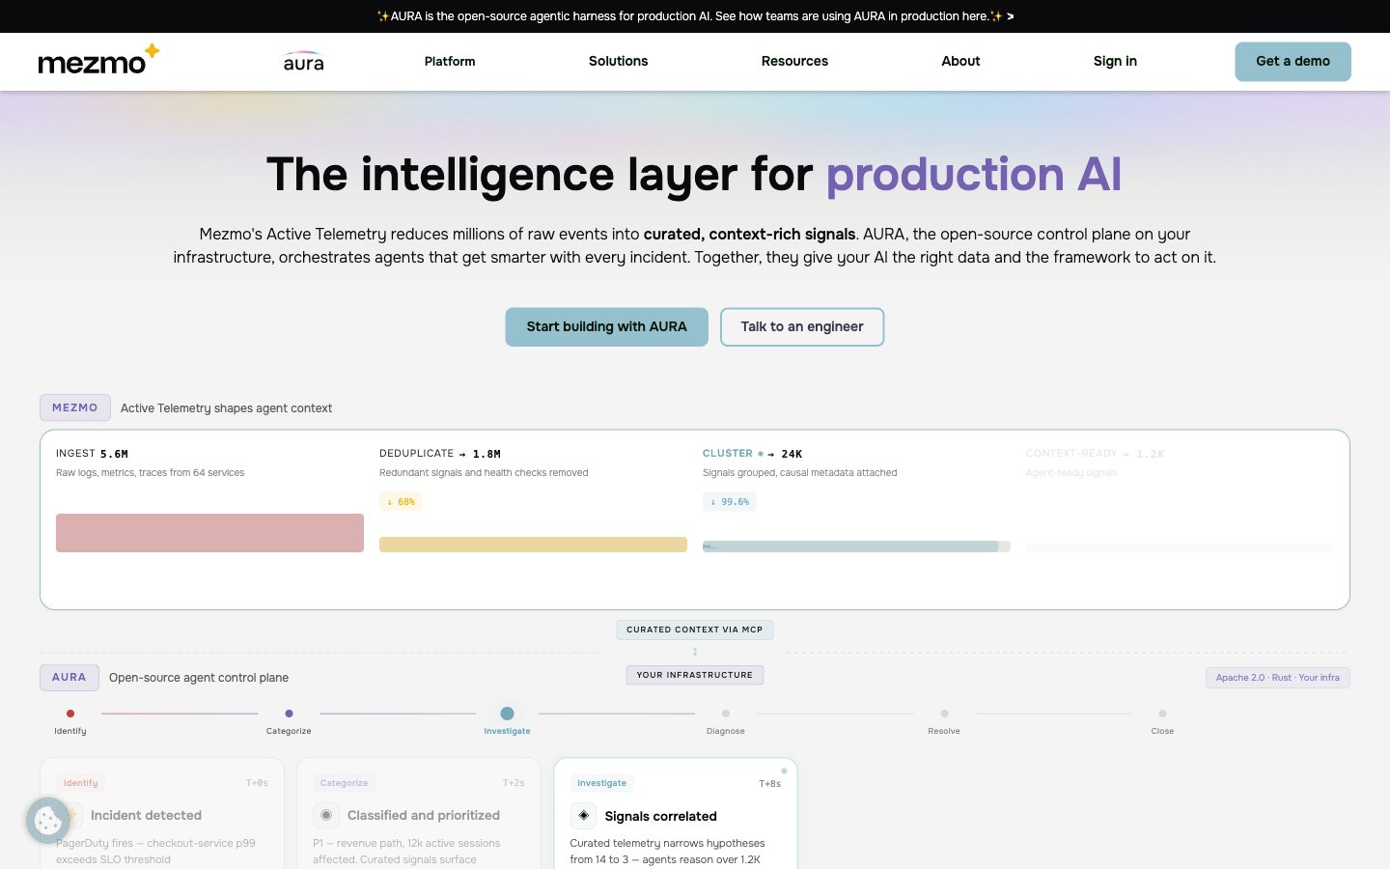The height and width of the screenshot is (869, 1390).
Task: Click CLUSTER 24K heading
Action: 753,454
